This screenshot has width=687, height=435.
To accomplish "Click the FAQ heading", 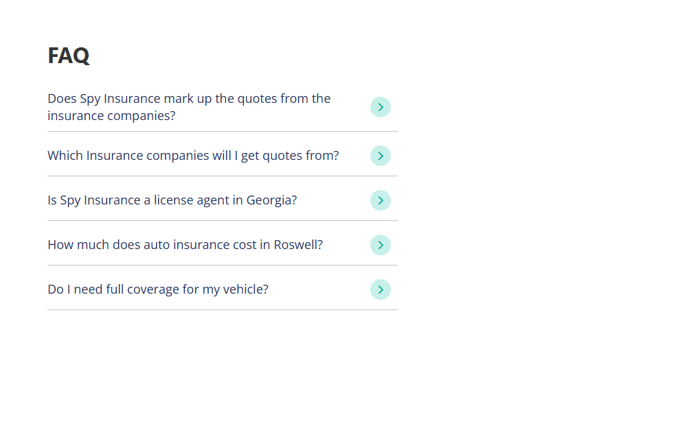I will point(69,56).
